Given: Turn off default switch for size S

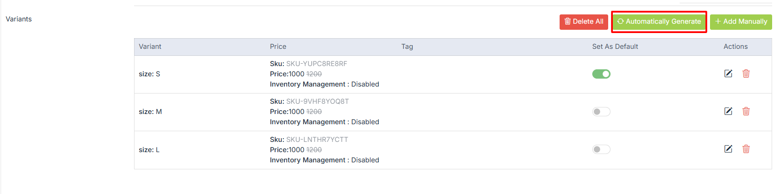Looking at the screenshot, I should (x=601, y=74).
